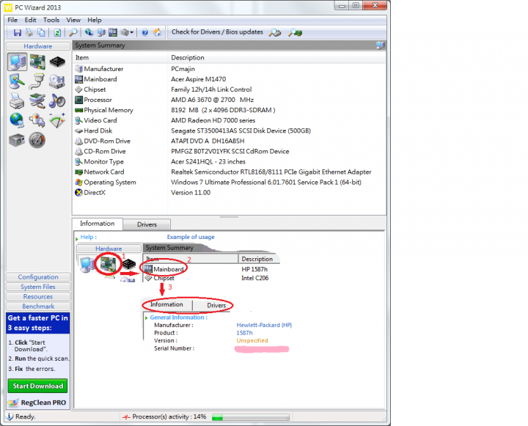Screen dimensions: 528x426
Task: Open the Edit menu
Action: pos(30,20)
